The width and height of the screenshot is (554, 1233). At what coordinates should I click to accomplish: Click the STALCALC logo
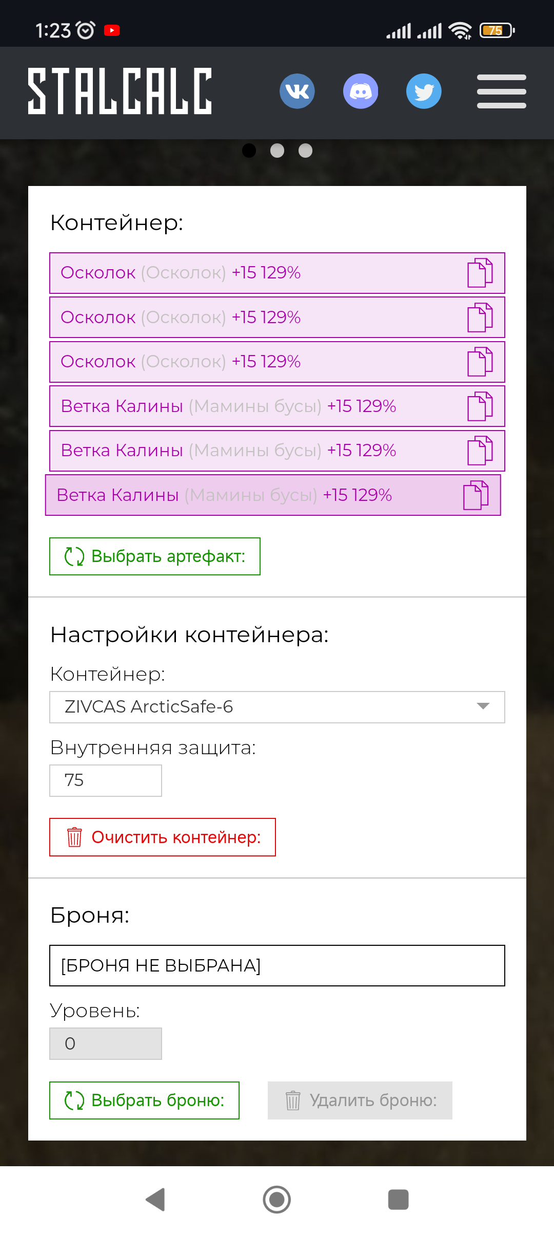tap(120, 91)
